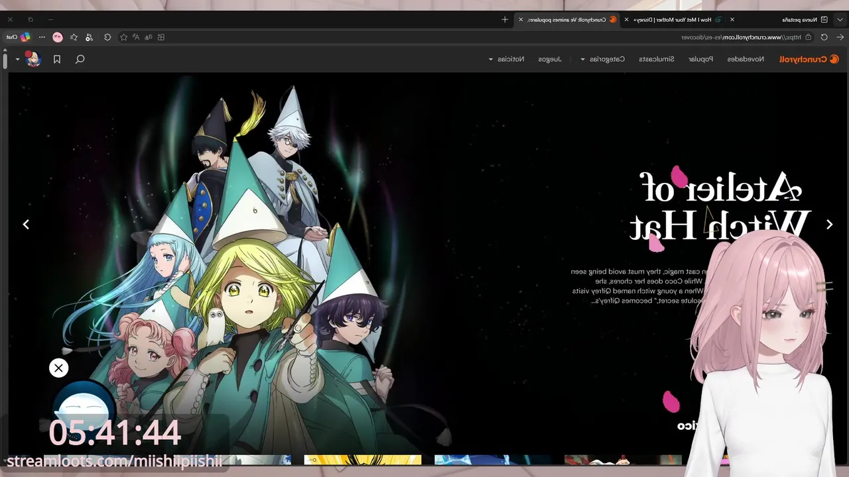Add this page to favorites star
This screenshot has width=849, height=477.
(123, 37)
